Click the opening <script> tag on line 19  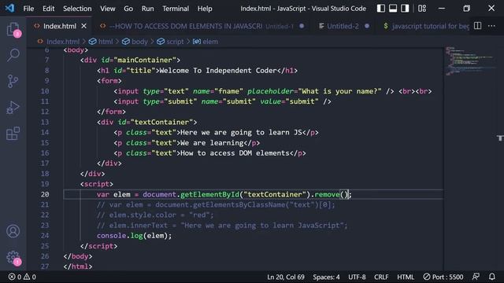97,184
